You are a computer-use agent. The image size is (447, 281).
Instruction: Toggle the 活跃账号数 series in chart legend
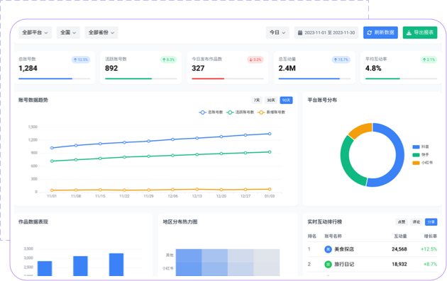(x=241, y=113)
